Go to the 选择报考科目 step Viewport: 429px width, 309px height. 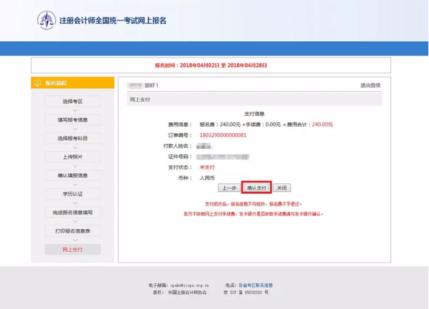click(x=73, y=138)
